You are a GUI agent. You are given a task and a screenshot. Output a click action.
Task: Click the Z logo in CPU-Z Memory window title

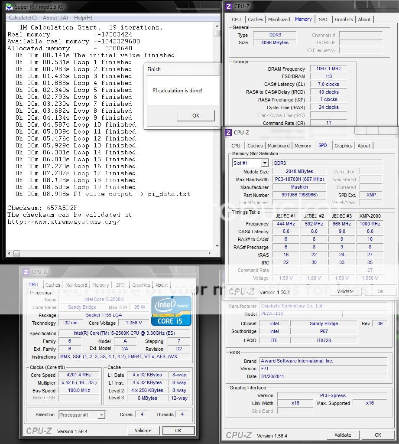pos(229,6)
